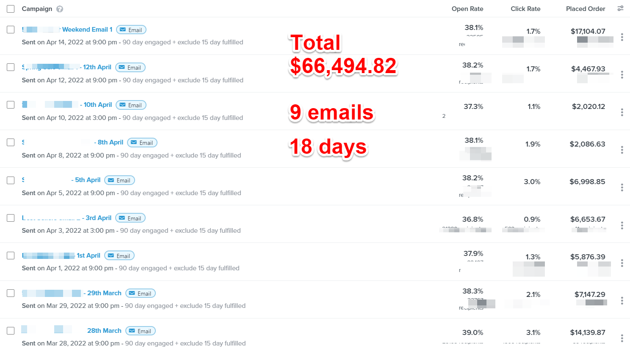Expand actions menu for the 3rd April row
Image resolution: width=630 pixels, height=351 pixels.
pyautogui.click(x=622, y=225)
